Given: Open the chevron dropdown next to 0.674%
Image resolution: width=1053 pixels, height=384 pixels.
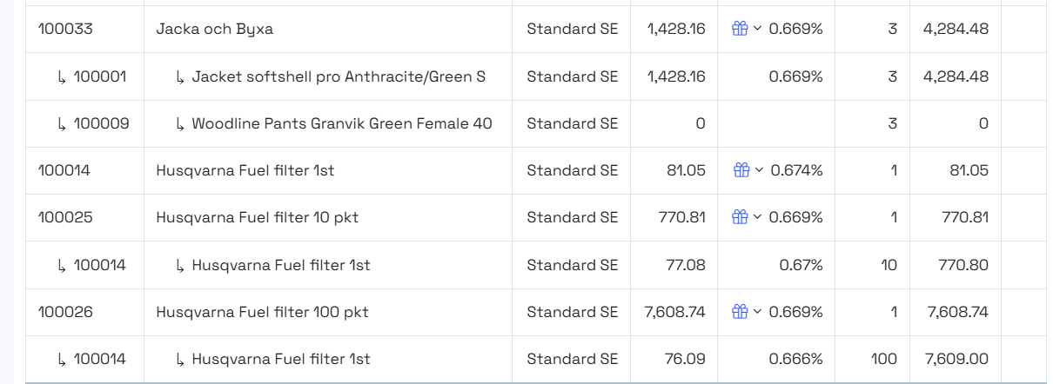Looking at the screenshot, I should tap(759, 170).
